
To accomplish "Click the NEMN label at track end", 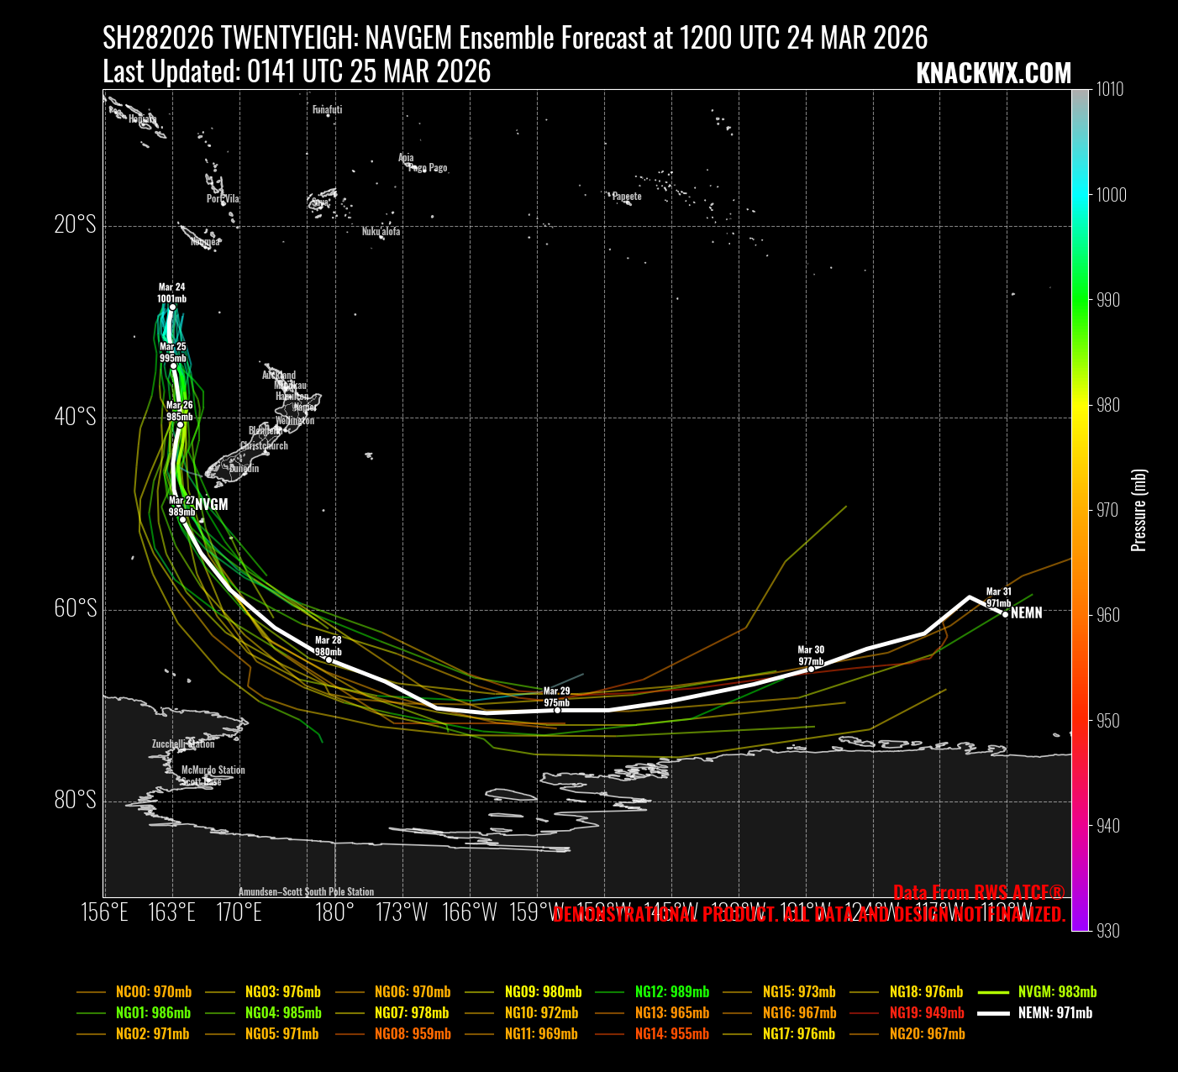I will pos(1027,613).
